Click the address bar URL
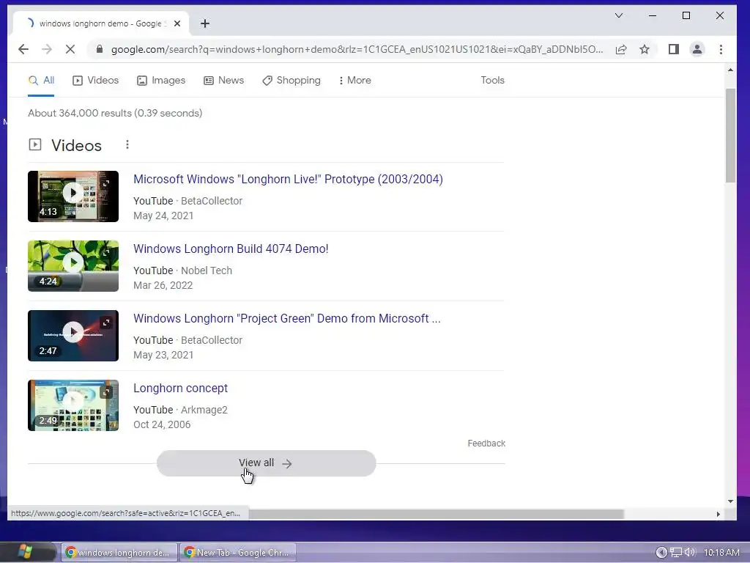Screen dimensions: 750x563 coord(357,49)
